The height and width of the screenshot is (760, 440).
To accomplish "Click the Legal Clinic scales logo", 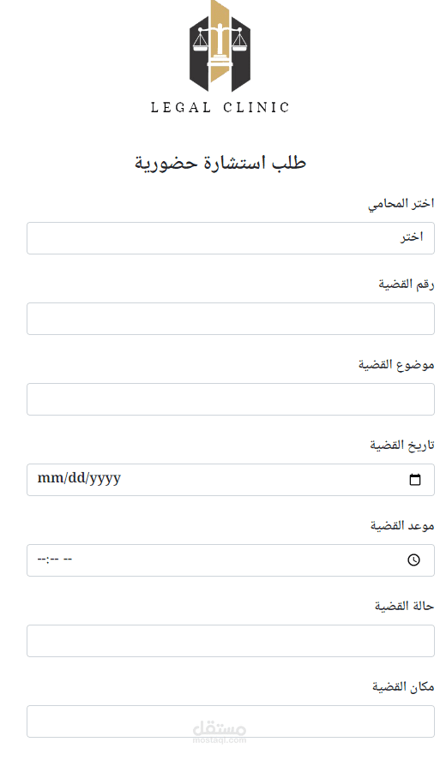I will pos(220,46).
